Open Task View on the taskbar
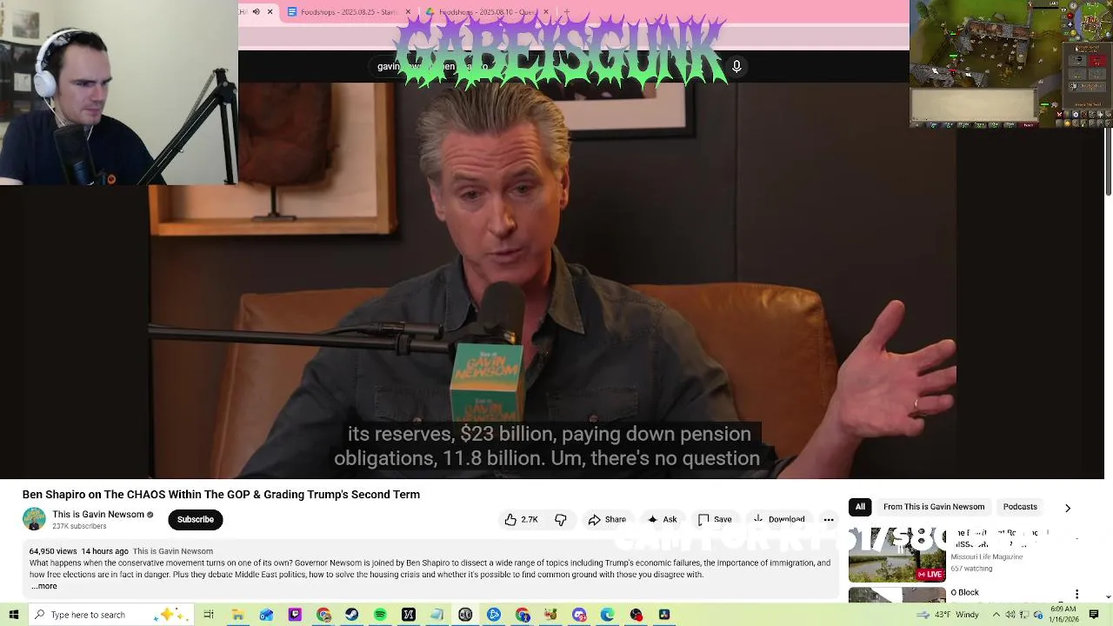Viewport: 1113px width, 626px height. click(209, 615)
